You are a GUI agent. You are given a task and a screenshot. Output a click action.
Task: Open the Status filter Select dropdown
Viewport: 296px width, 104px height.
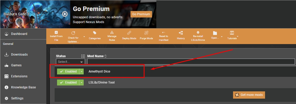[x=71, y=62]
